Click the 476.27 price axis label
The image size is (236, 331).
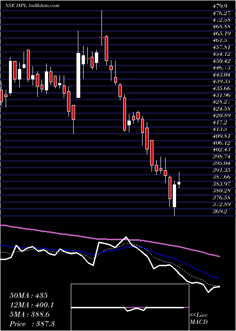(x=221, y=13)
